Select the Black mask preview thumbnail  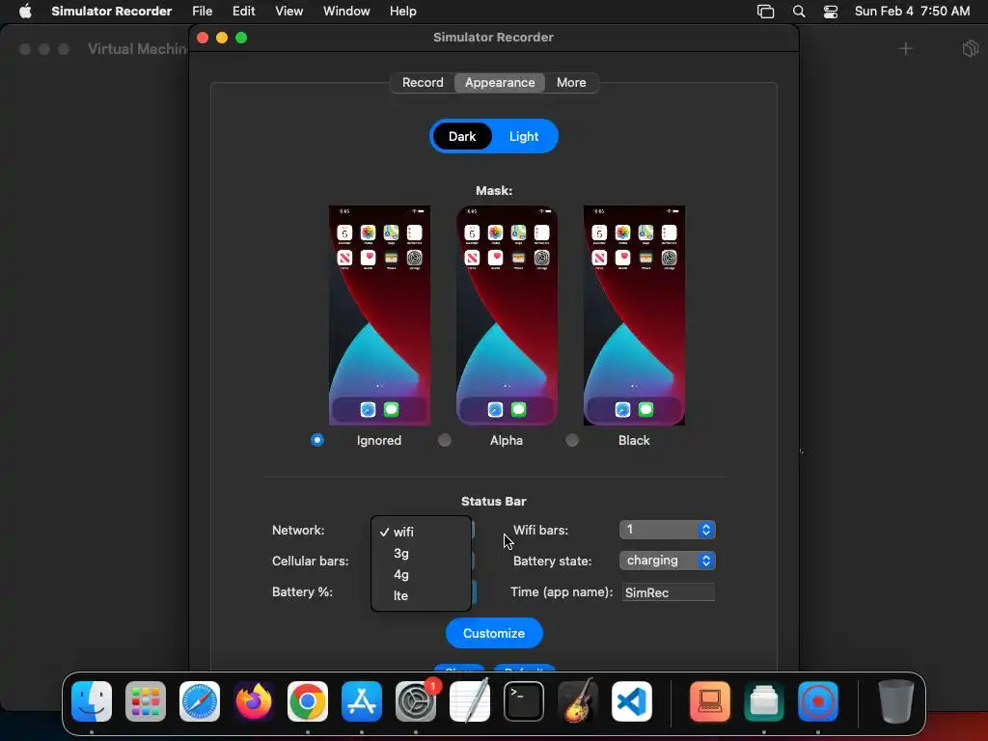click(634, 316)
